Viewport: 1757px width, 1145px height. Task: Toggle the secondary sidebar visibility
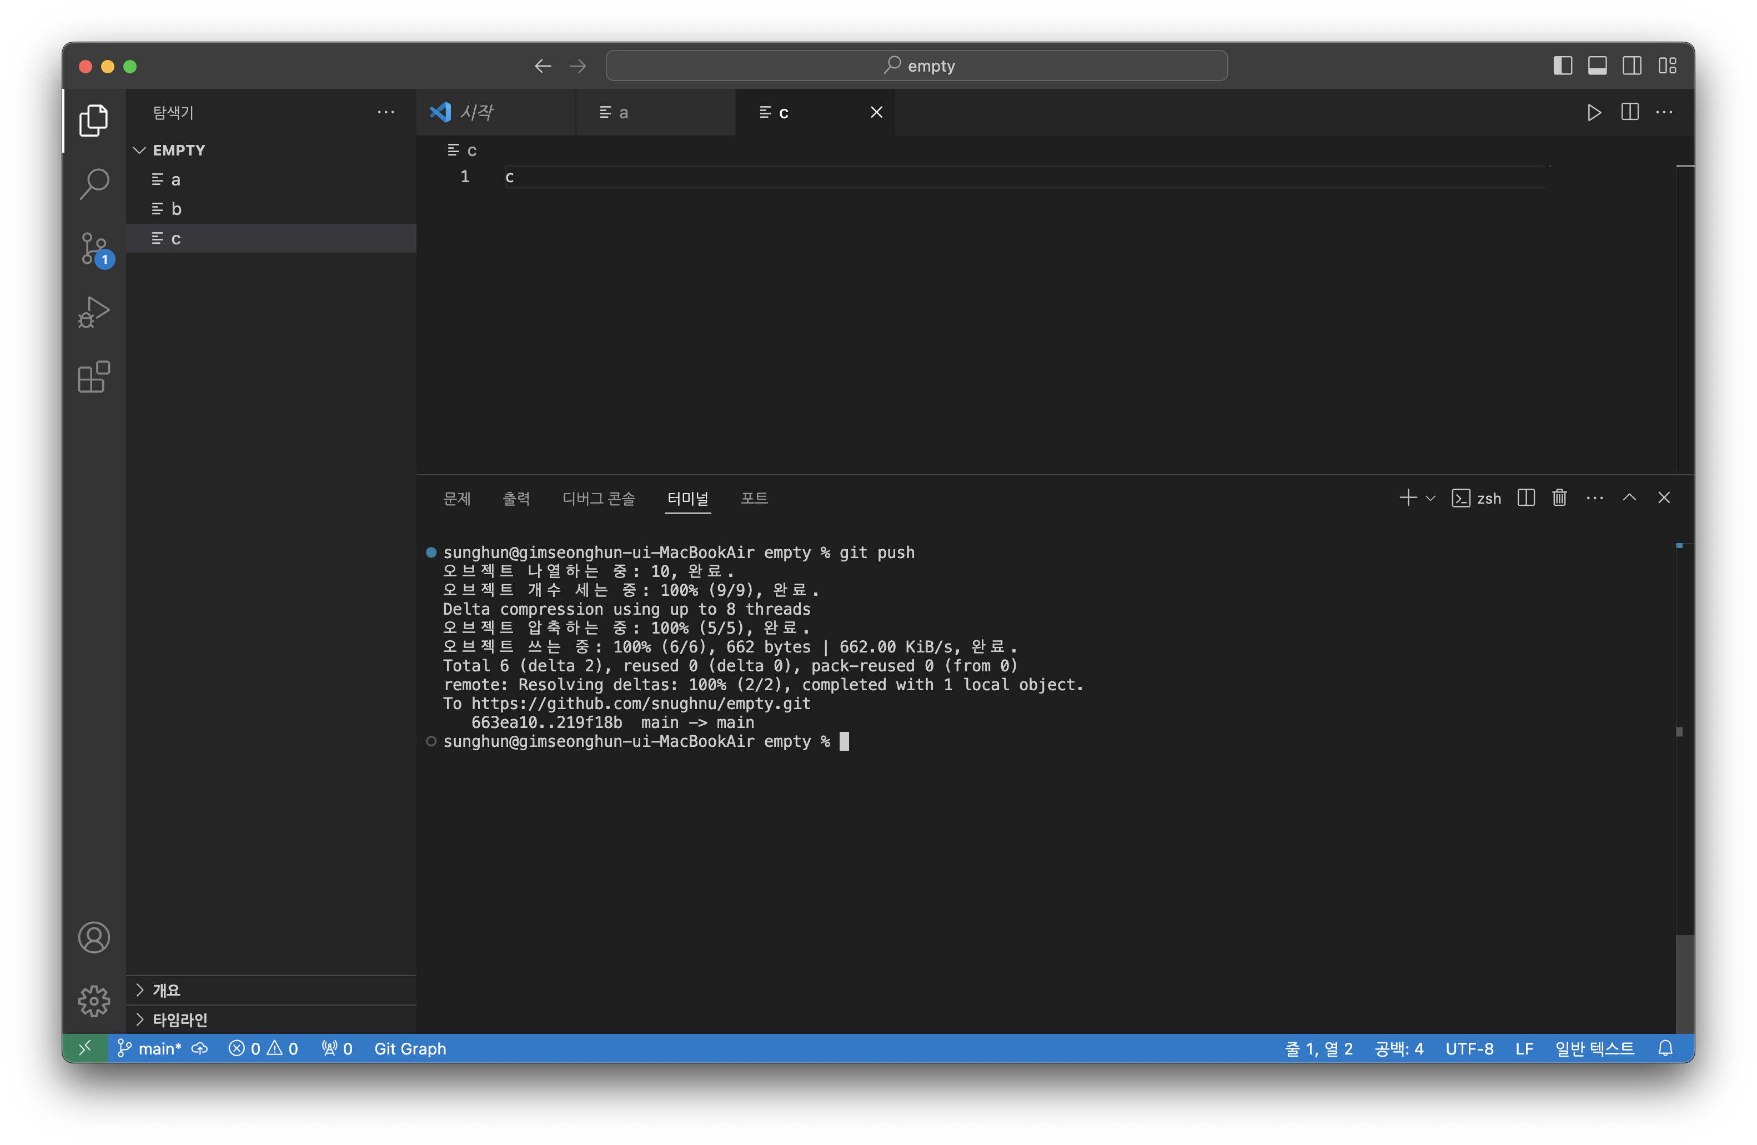pos(1631,66)
